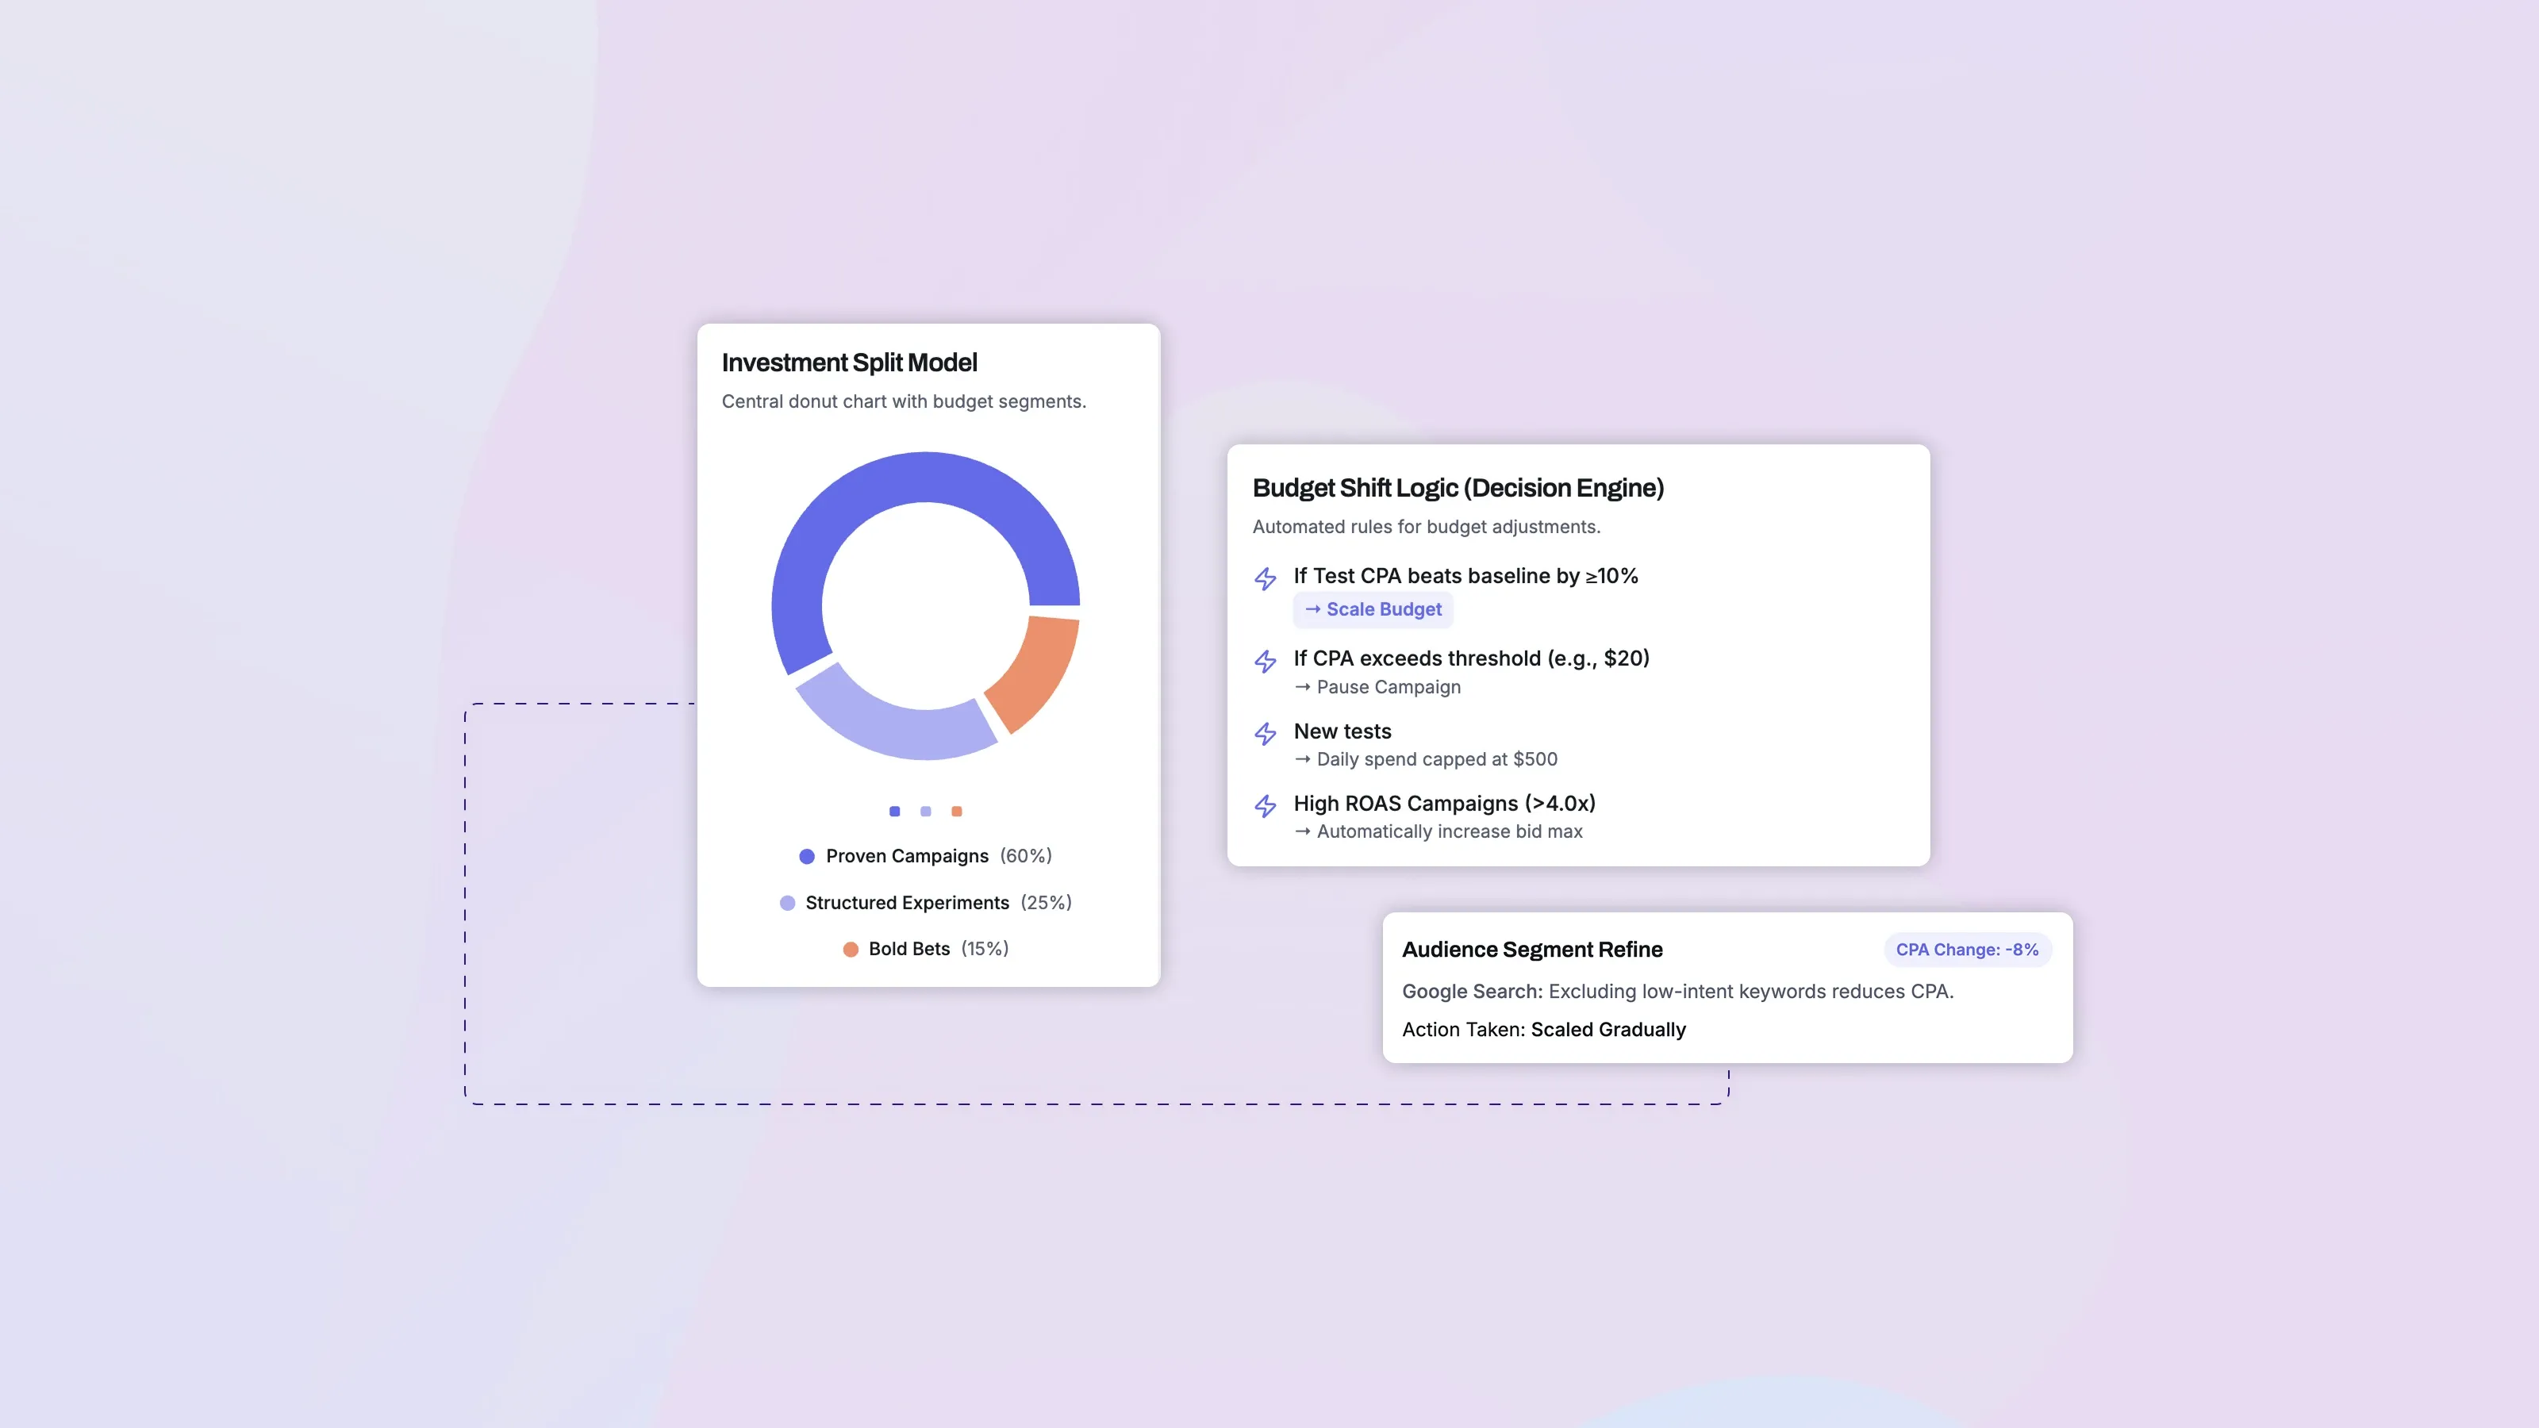
Task: Click the small blue square chart indicator
Action: 894,811
